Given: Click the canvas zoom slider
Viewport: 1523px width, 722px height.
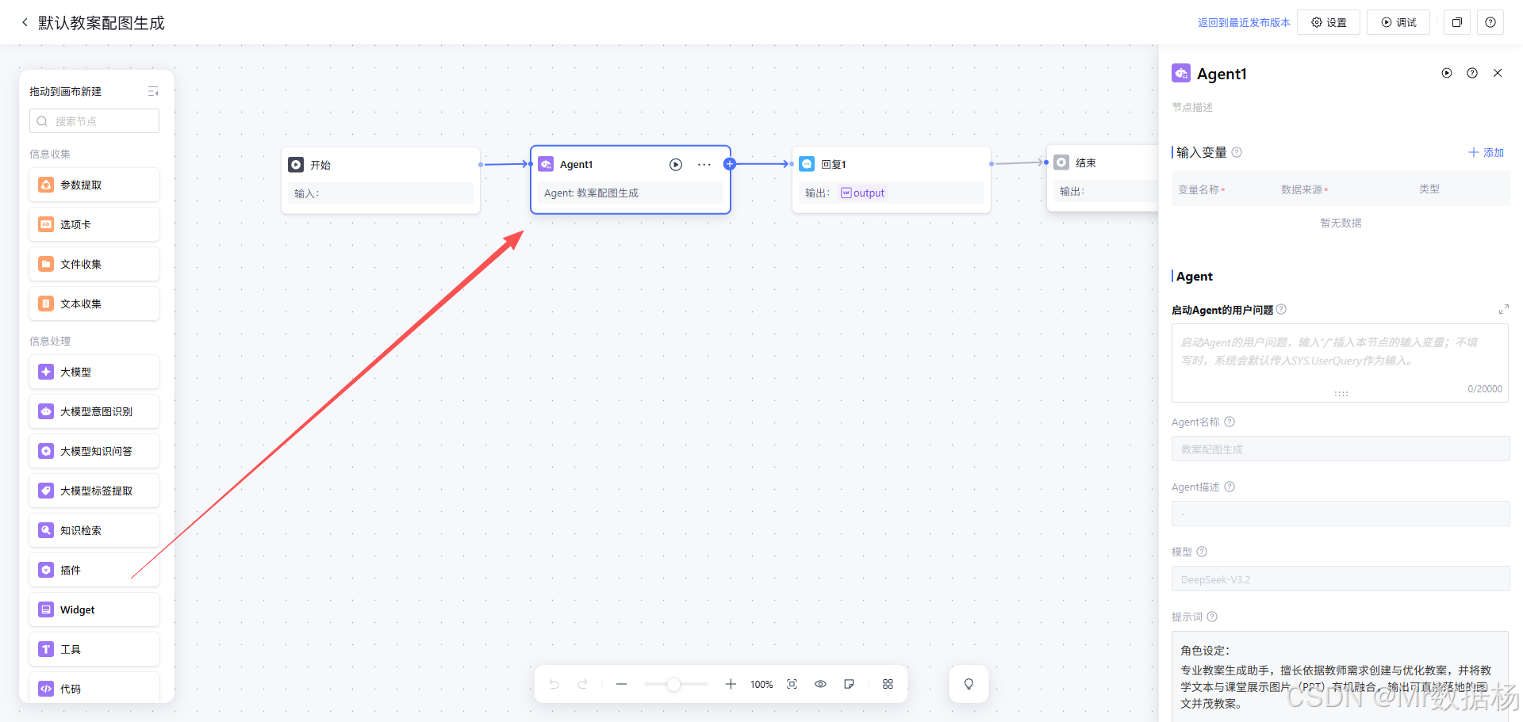Looking at the screenshot, I should pos(676,684).
